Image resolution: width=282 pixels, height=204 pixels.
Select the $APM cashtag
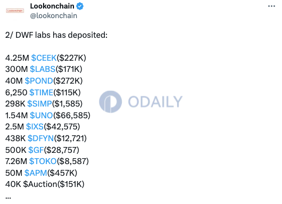click(x=36, y=173)
